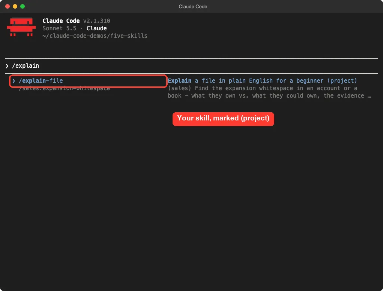Click the Claude Code pixel mascot logo
The height and width of the screenshot is (291, 383).
(21, 27)
